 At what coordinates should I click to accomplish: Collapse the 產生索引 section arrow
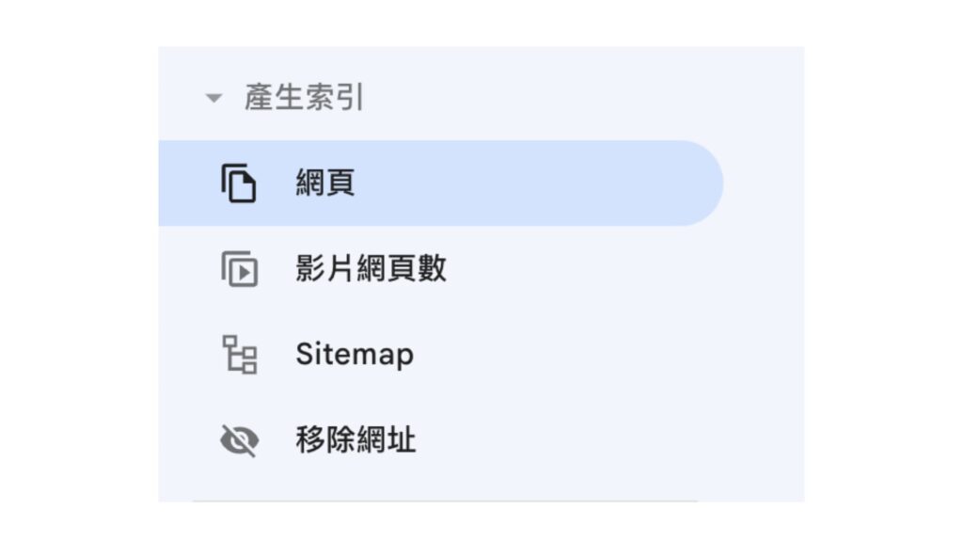coord(213,98)
